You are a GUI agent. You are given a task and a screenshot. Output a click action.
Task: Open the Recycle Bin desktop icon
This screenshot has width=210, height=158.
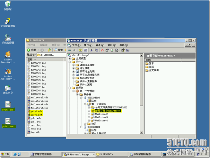pos(8,6)
